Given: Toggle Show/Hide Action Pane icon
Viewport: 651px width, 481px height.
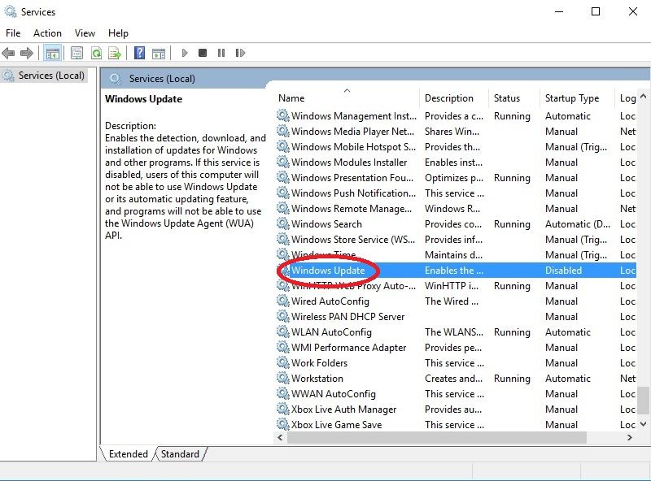Looking at the screenshot, I should click(159, 53).
